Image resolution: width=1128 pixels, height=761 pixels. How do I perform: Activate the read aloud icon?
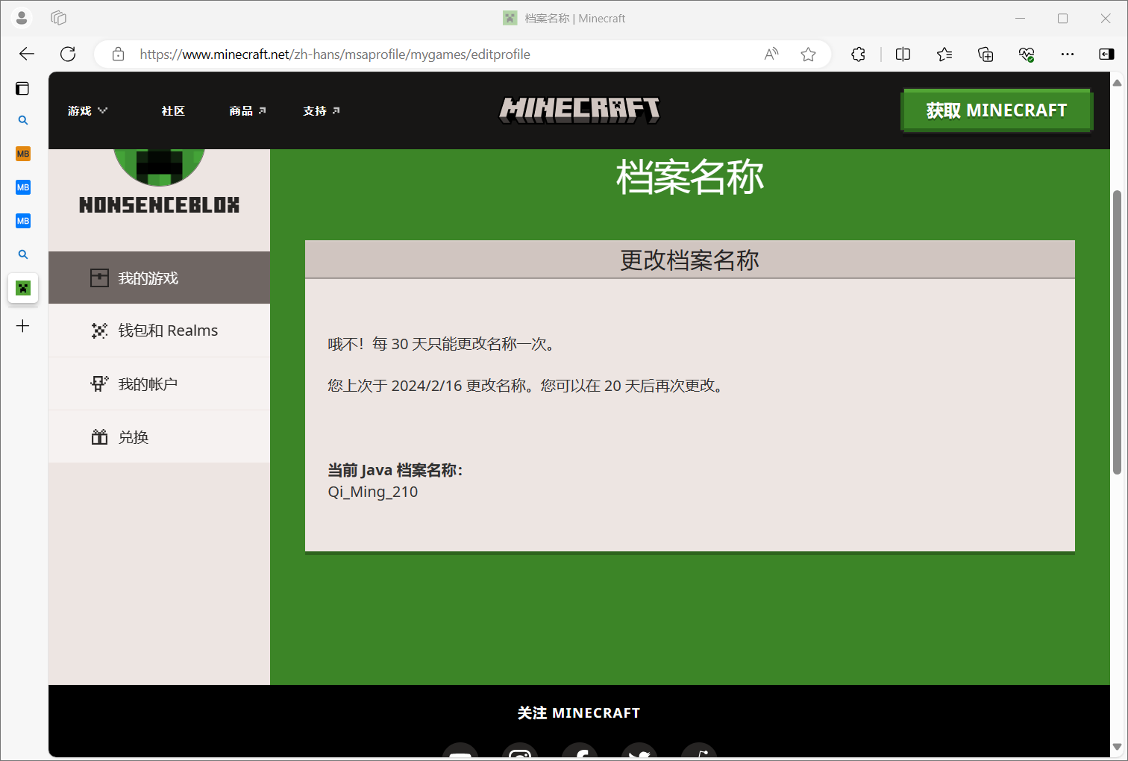(x=771, y=54)
